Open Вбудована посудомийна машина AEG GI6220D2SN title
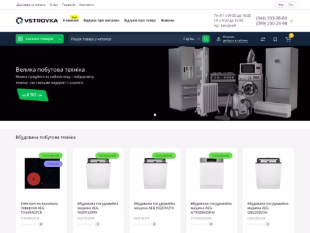 (268, 208)
